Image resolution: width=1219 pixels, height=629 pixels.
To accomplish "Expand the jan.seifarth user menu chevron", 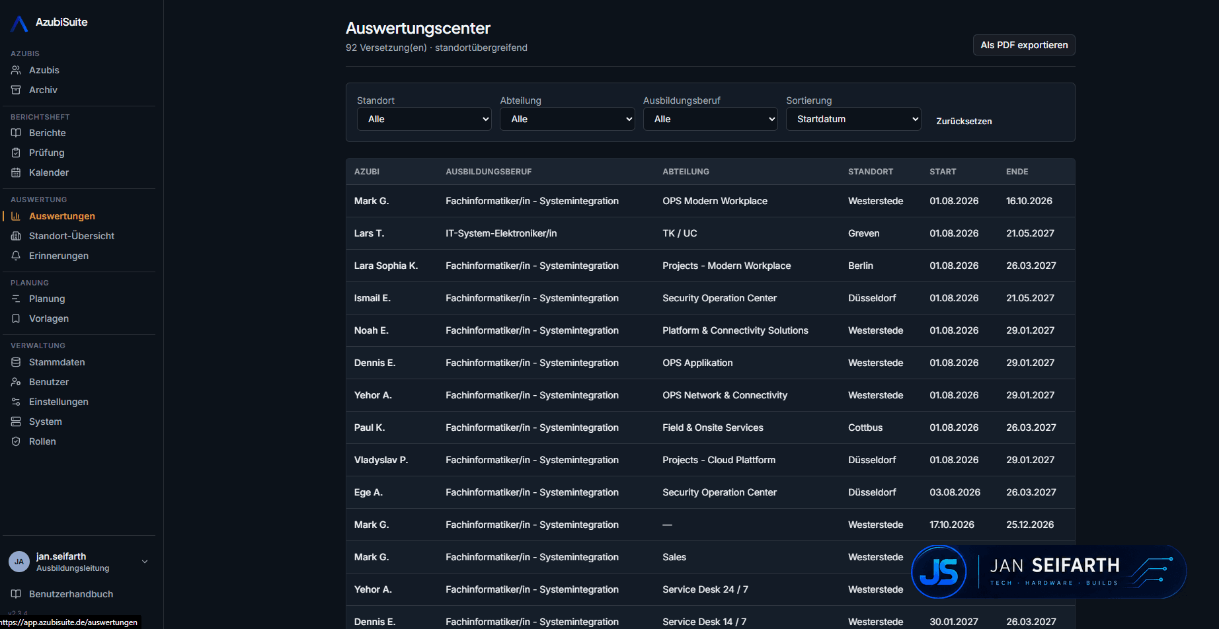I will [x=145, y=562].
